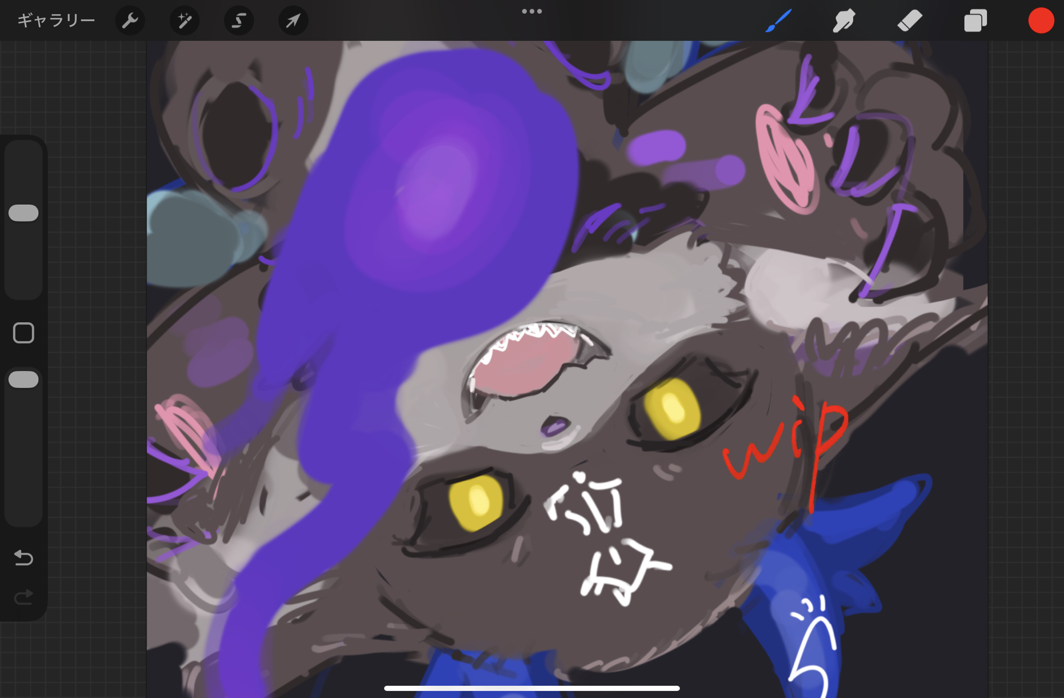1064x698 pixels.
Task: Tap the iPad home indicator bar
Action: coord(531,688)
